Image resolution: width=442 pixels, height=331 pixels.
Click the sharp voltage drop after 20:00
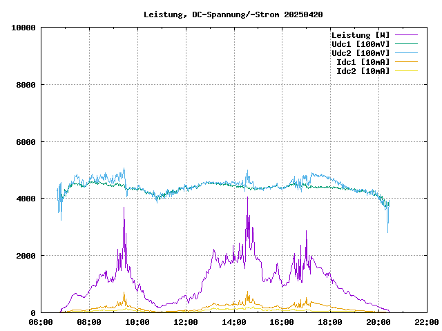click(387, 230)
